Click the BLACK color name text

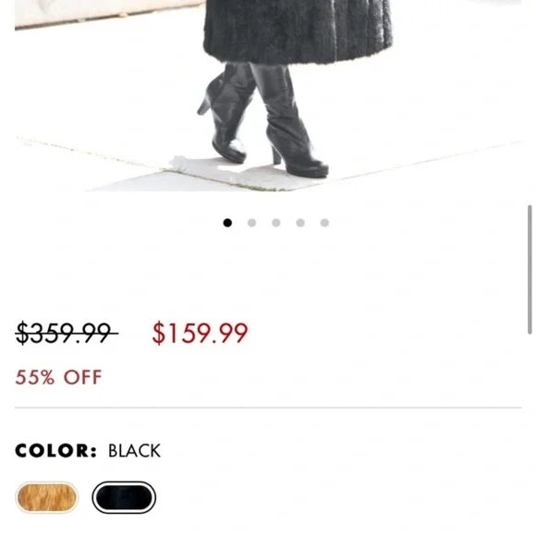point(134,450)
